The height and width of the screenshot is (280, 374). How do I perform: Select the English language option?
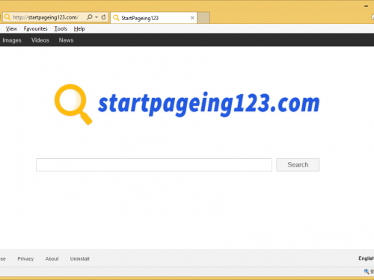pyautogui.click(x=366, y=258)
